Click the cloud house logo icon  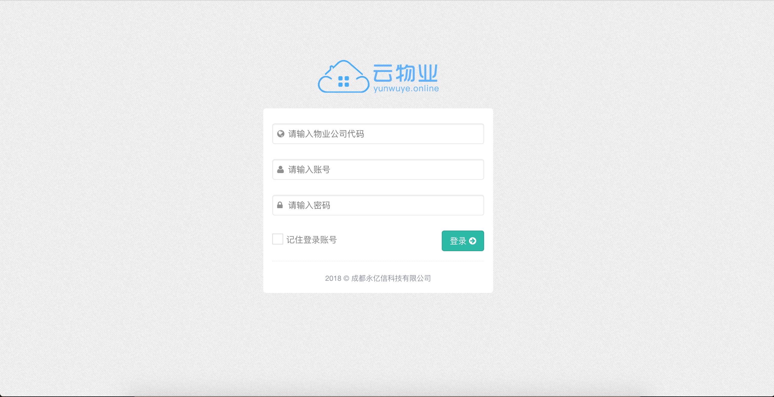point(343,76)
